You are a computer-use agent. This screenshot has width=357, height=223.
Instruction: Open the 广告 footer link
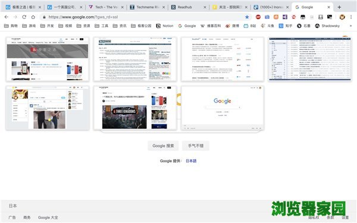pyautogui.click(x=12, y=218)
